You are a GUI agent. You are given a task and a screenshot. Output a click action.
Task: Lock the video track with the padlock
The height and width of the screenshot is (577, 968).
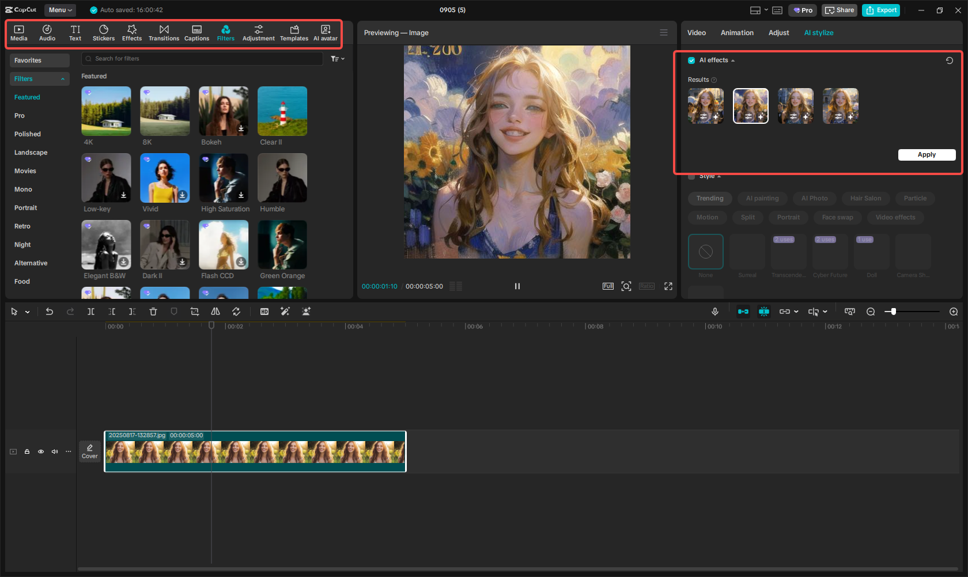click(27, 451)
